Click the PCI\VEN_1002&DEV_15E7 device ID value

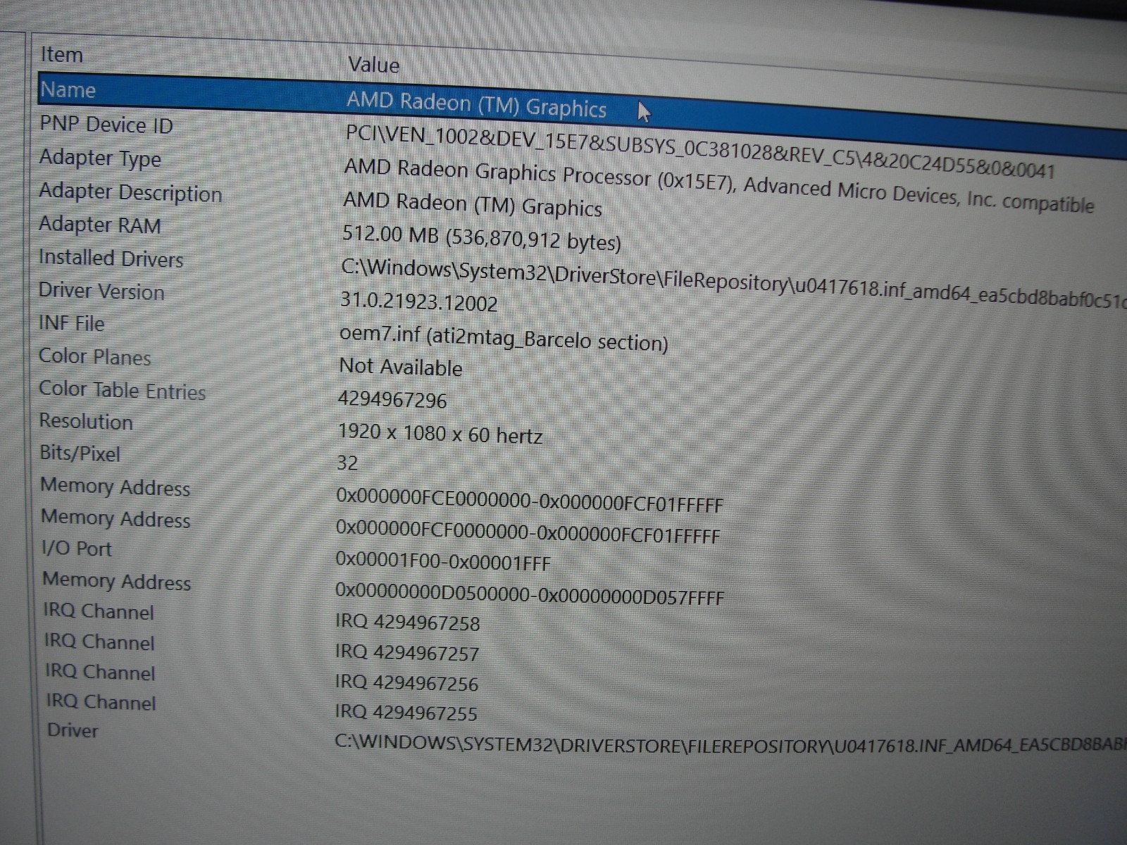[x=700, y=151]
